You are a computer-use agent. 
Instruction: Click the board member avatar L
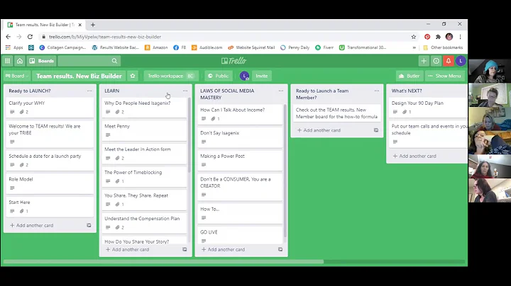click(244, 76)
